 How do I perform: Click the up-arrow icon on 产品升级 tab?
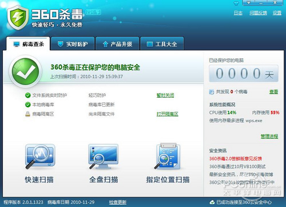(105, 44)
